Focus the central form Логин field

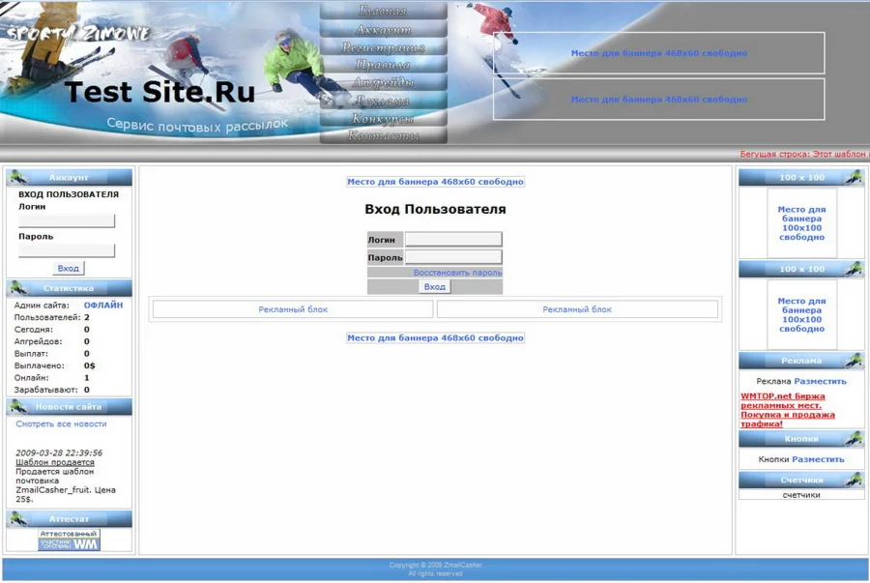453,239
